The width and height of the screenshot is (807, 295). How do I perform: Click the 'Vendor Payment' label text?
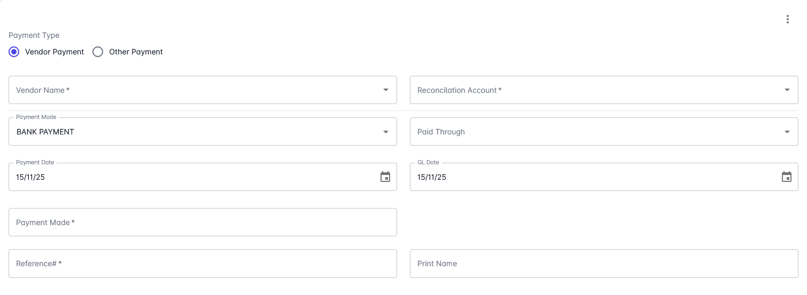[x=55, y=52]
